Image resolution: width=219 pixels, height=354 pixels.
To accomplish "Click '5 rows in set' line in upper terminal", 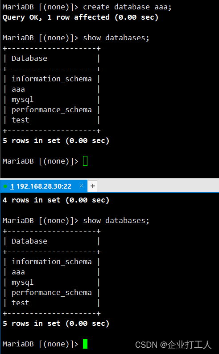I will (x=56, y=141).
